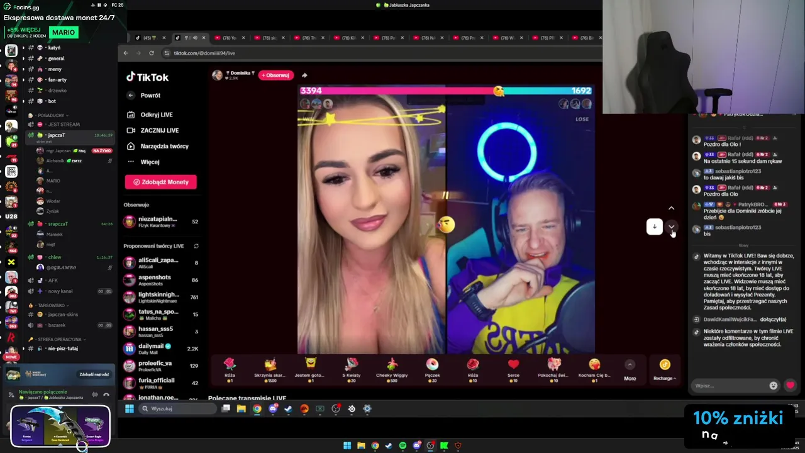Open the general Discord channel
Image resolution: width=805 pixels, height=453 pixels.
56,59
